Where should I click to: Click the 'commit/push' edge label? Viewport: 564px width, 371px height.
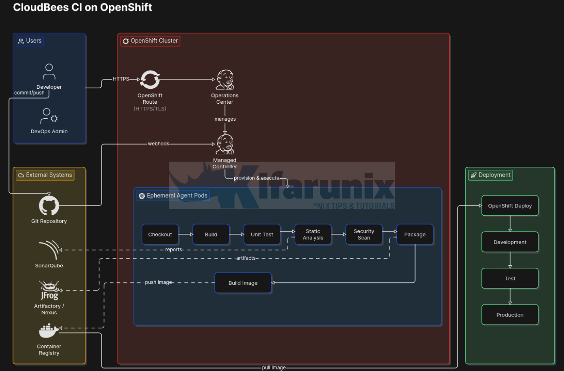tap(30, 93)
